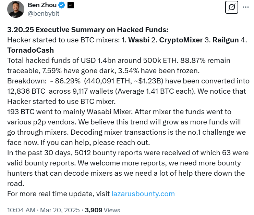Viewport: 254px width, 215px height.
Task: Open the three-dot more options menu
Action: coord(246,7)
